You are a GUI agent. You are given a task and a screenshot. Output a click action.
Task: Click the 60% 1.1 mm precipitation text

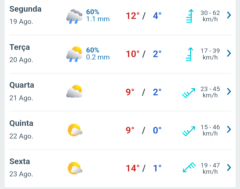pos(98,16)
